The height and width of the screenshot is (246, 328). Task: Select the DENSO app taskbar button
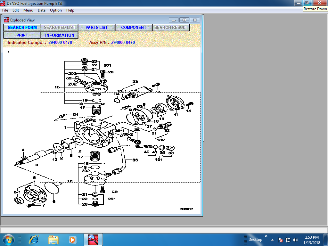tap(93, 240)
